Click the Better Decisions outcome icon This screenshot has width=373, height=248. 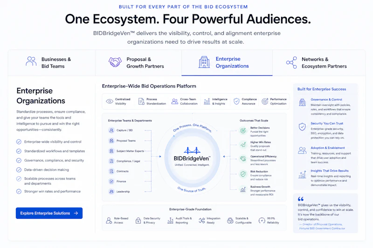(x=243, y=131)
